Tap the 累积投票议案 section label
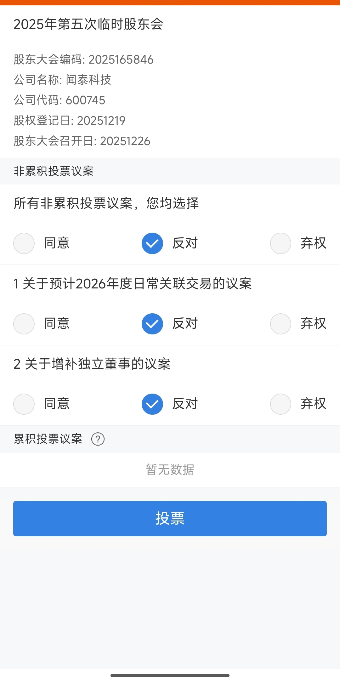Image resolution: width=340 pixels, height=683 pixels. point(48,439)
